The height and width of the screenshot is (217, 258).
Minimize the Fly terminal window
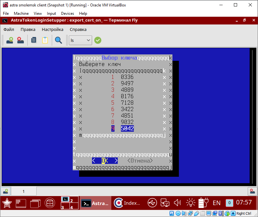237,20
